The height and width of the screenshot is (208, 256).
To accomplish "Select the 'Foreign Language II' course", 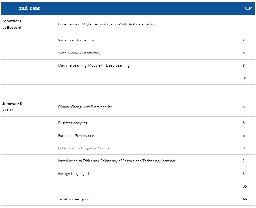I will click(74, 174).
